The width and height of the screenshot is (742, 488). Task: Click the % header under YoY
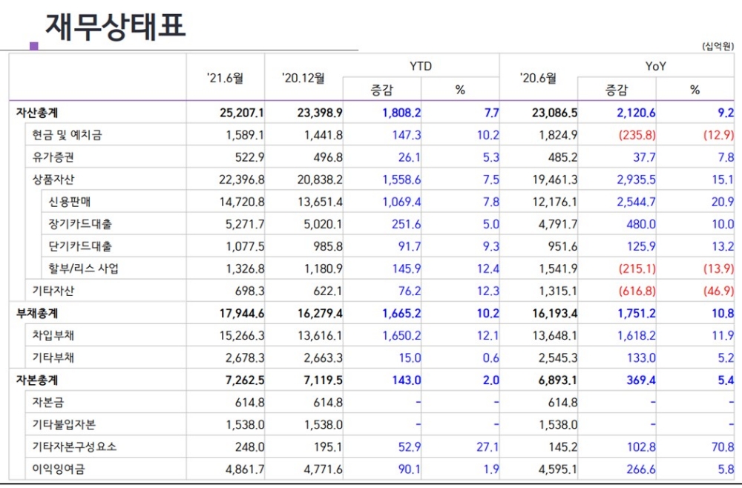tap(695, 87)
